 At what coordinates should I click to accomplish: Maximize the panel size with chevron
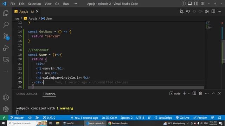coord(213,93)
